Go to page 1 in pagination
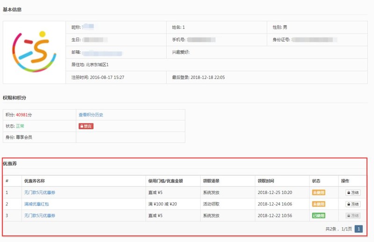374x242 pixels. coord(359,229)
